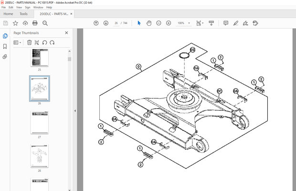Click callout 0C in the diagram
Image resolution: width=296 pixels, height=191 pixels.
tap(219, 91)
